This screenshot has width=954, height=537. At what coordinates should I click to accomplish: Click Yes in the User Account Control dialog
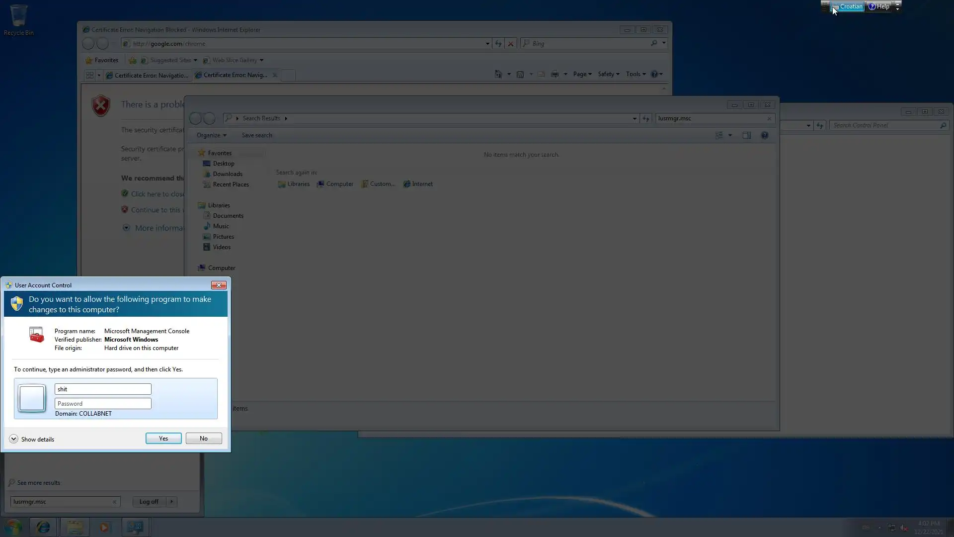tap(163, 438)
